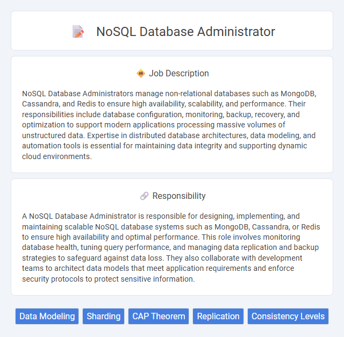Click the paragraph starting 'NoSQL Database Administrators manage'

[169, 125]
